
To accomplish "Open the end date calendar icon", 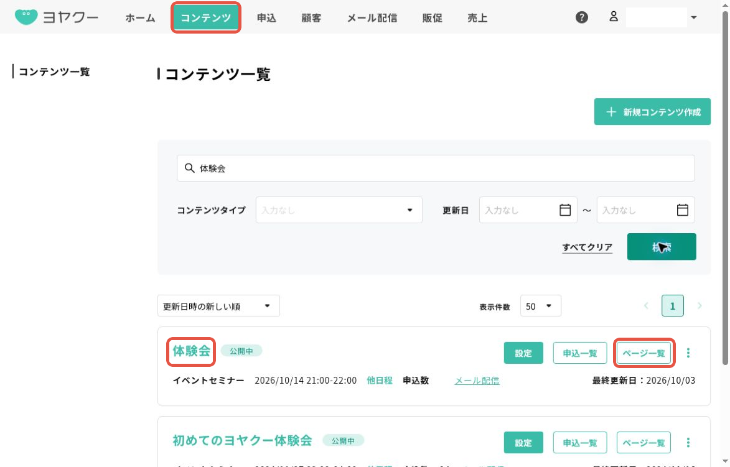I will tap(682, 210).
